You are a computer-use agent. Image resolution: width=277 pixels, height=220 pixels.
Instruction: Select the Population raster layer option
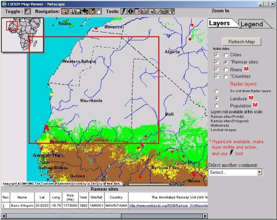pyautogui.click(x=217, y=105)
